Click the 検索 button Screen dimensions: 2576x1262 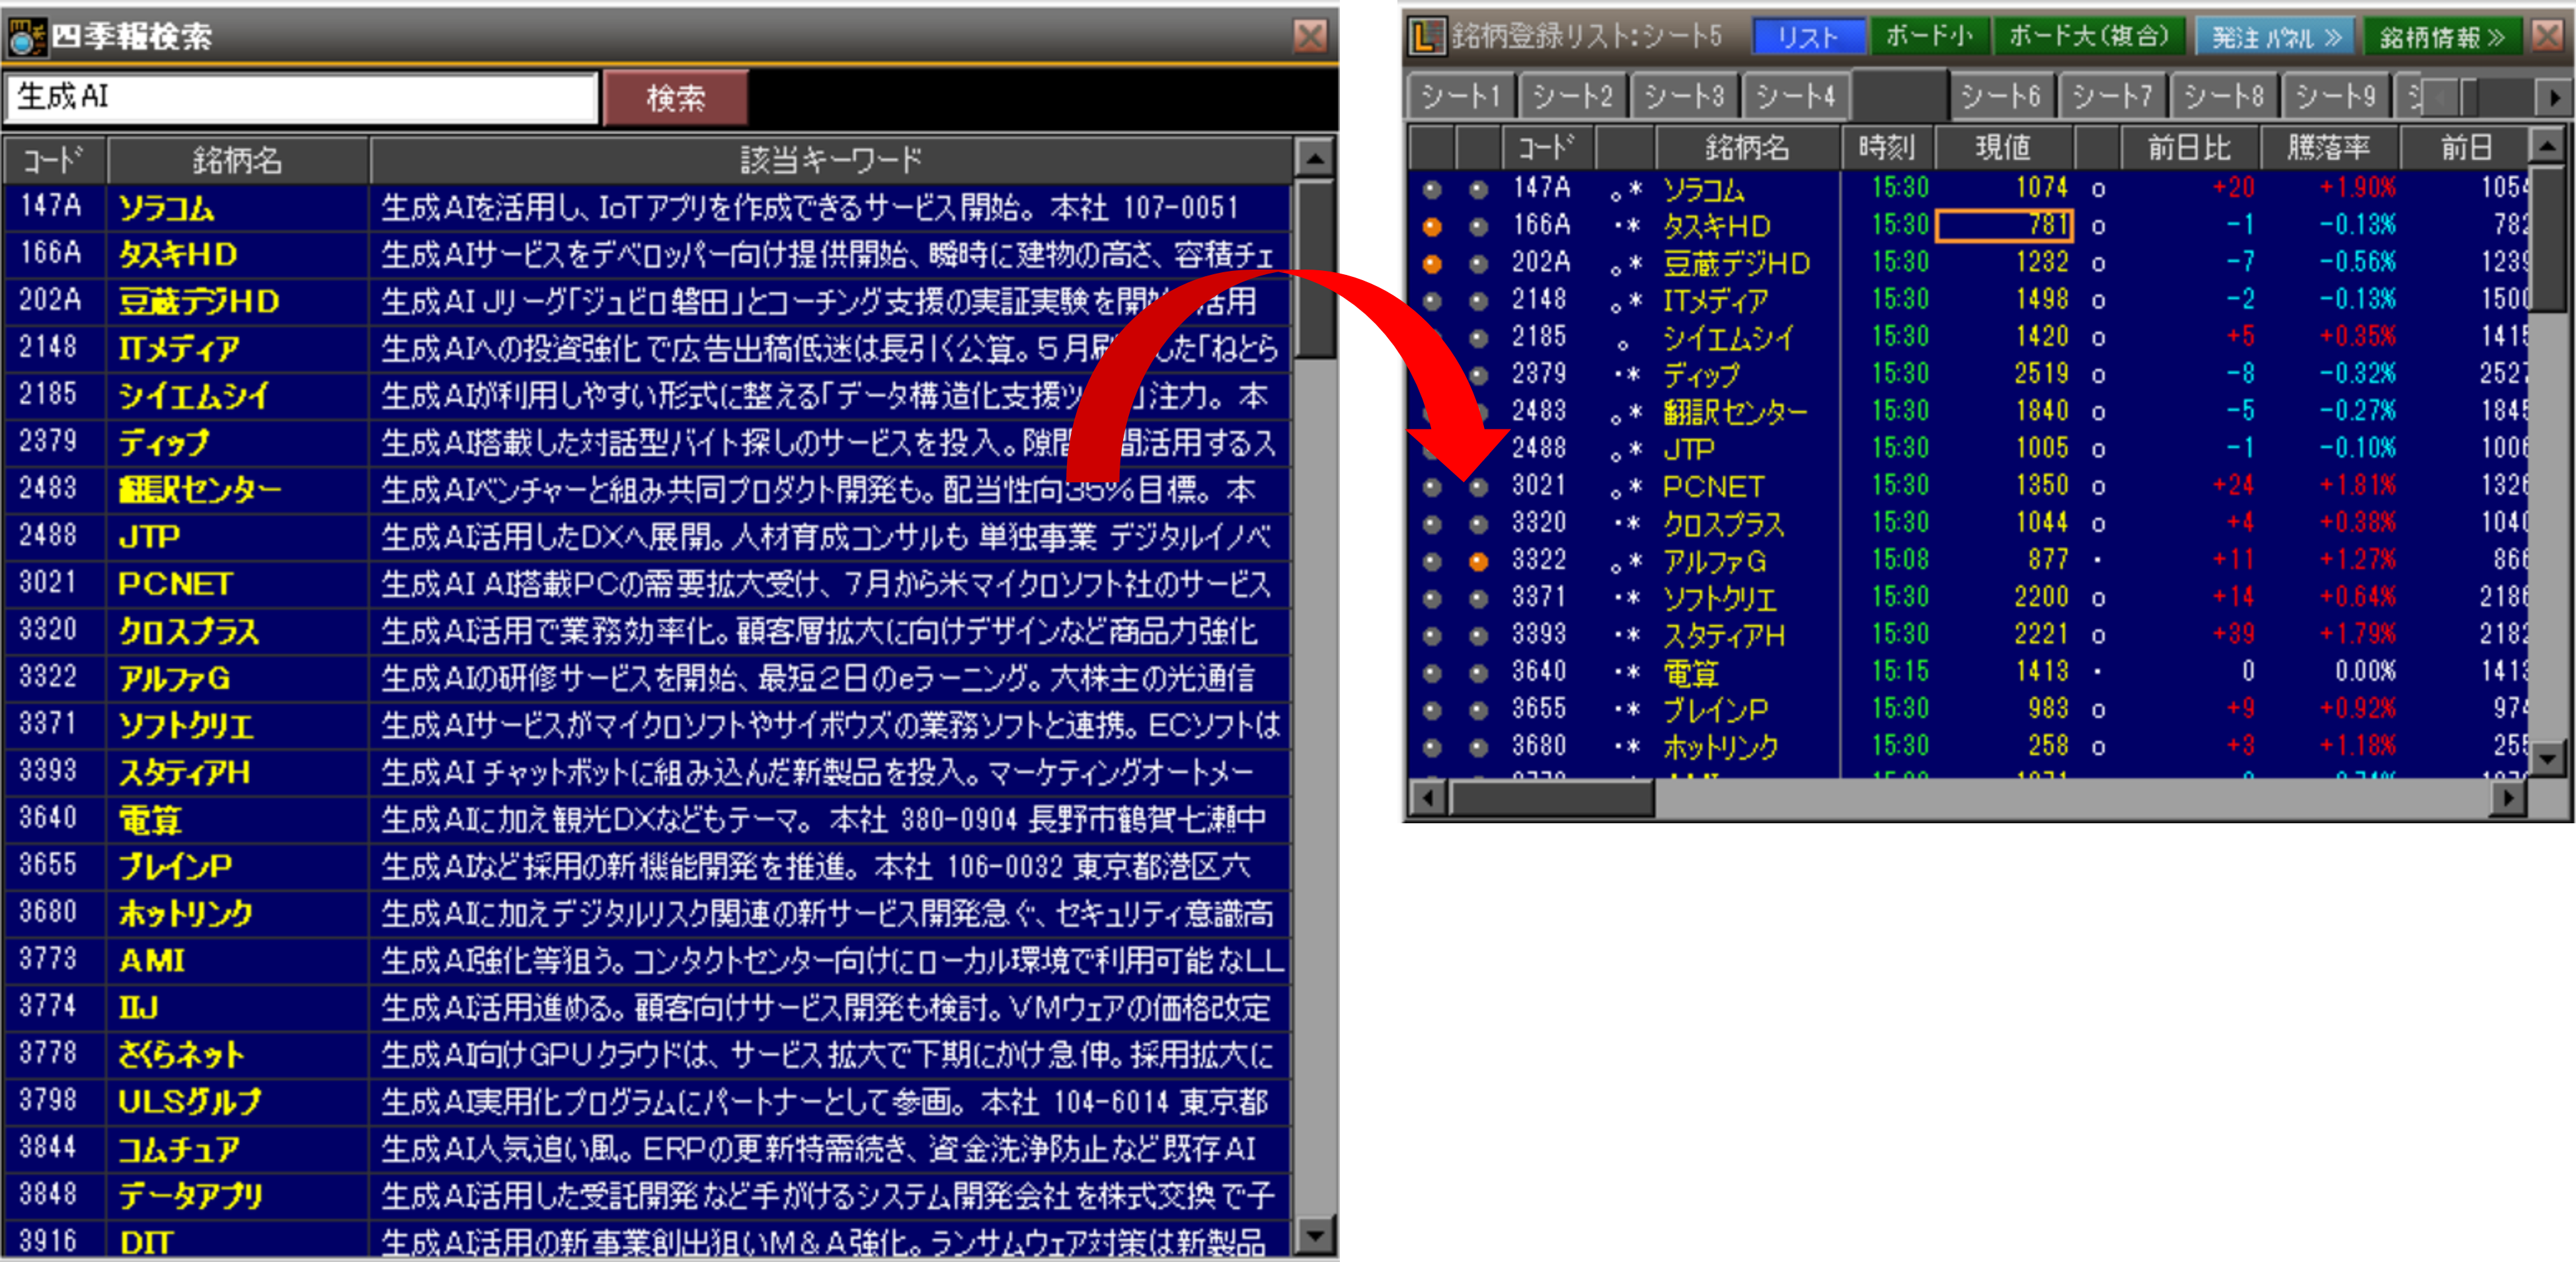(x=676, y=97)
